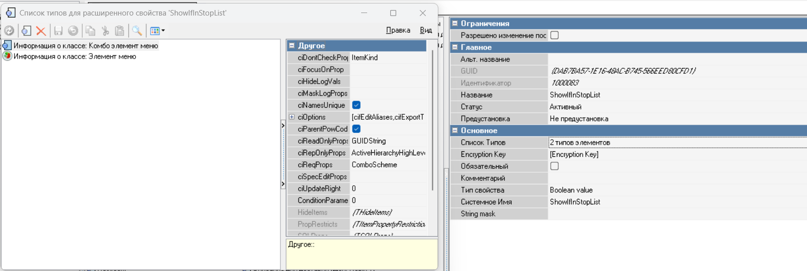Toggle the ciParentPowCod checkbox
807x271 pixels.
coord(356,129)
